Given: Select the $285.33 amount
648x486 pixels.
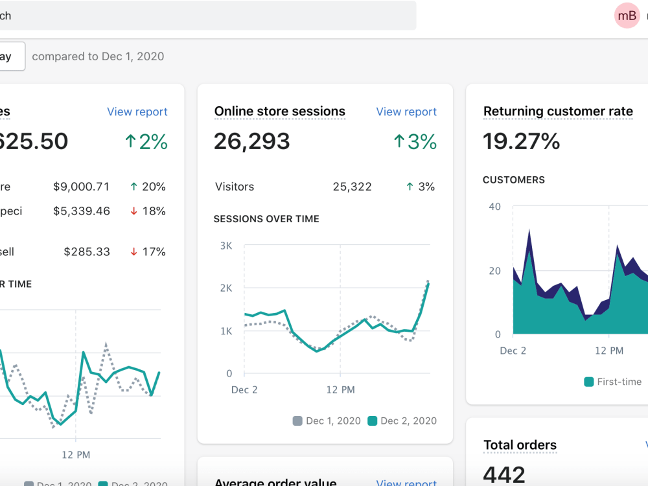Looking at the screenshot, I should (87, 251).
